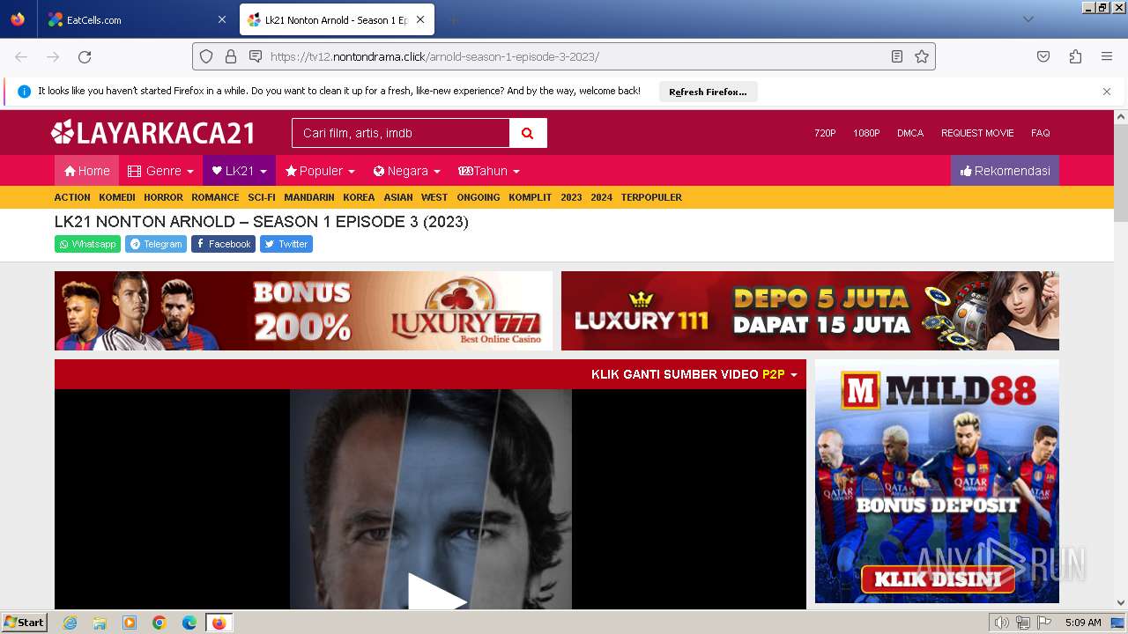This screenshot has width=1128, height=634.
Task: Open Internet Explorer from the taskbar
Action: click(70, 623)
